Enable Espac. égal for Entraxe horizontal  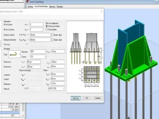[x=52, y=40]
